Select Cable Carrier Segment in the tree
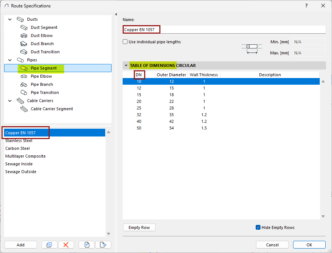 click(x=52, y=109)
